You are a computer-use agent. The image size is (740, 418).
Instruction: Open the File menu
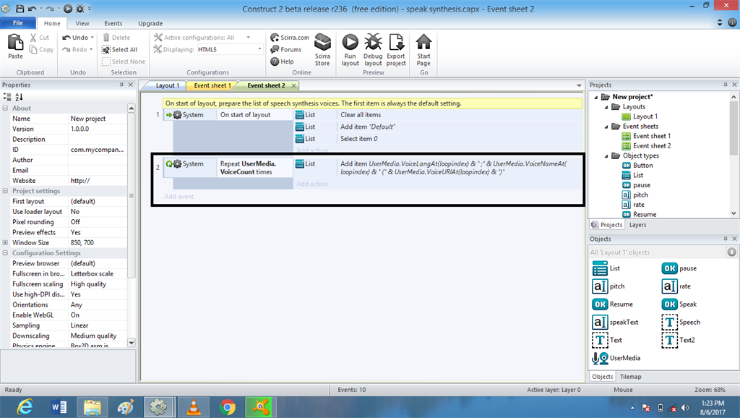coord(18,22)
